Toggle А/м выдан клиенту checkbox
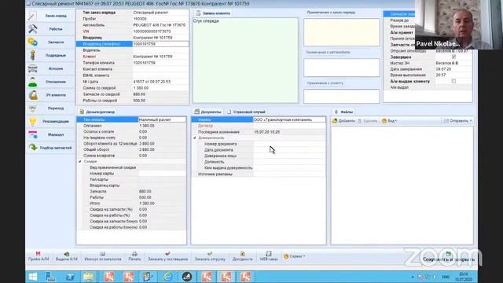 click(x=453, y=81)
